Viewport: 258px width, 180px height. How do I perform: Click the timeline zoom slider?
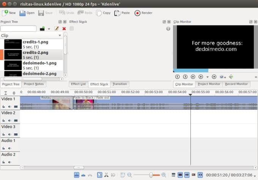coord(151,175)
